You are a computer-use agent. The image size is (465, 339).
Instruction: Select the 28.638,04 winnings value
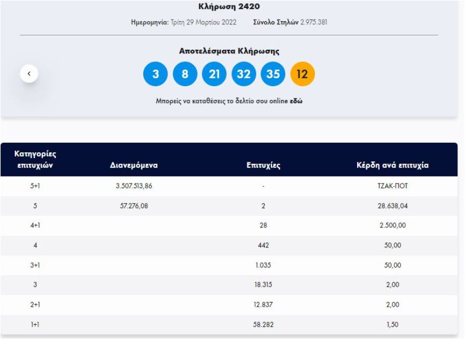(393, 206)
